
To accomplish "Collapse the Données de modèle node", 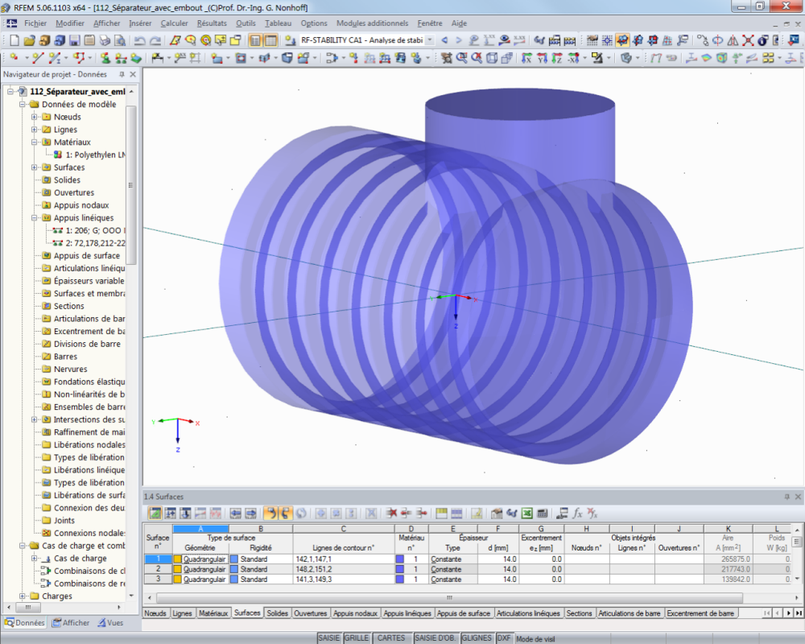I will pyautogui.click(x=22, y=105).
